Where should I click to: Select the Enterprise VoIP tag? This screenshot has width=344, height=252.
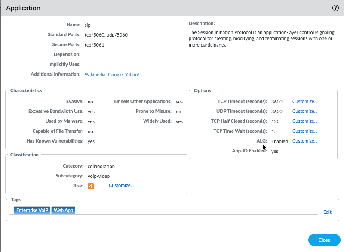pyautogui.click(x=32, y=211)
